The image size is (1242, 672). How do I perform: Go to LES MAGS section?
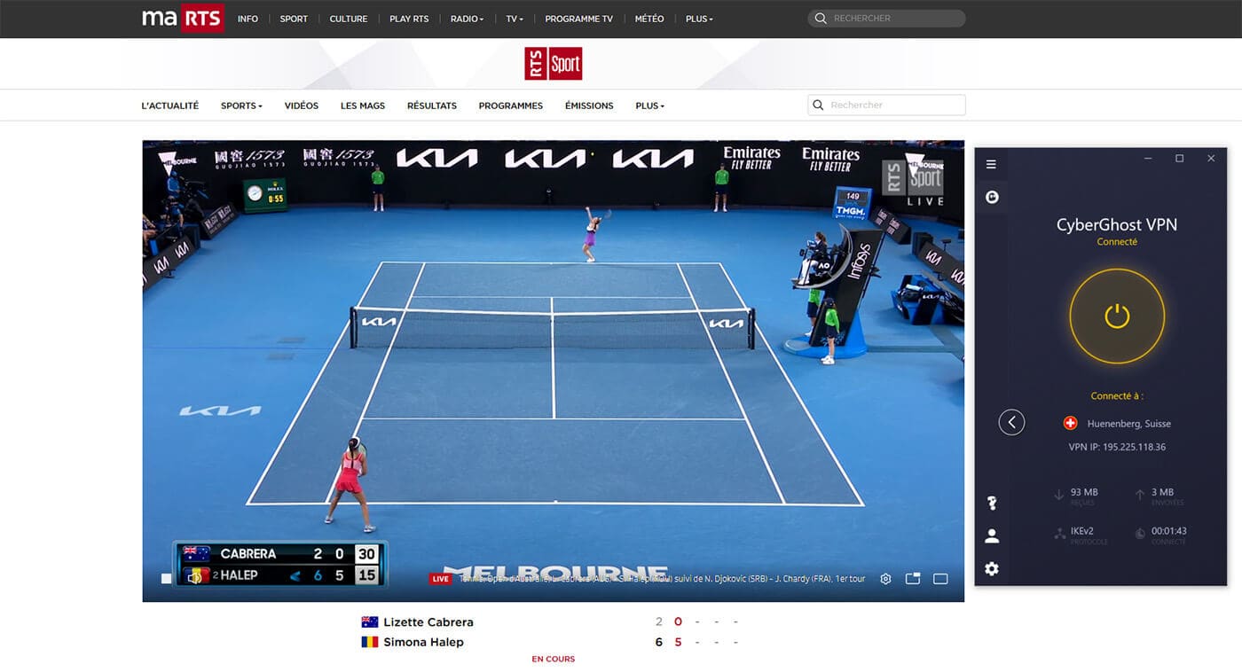click(363, 105)
